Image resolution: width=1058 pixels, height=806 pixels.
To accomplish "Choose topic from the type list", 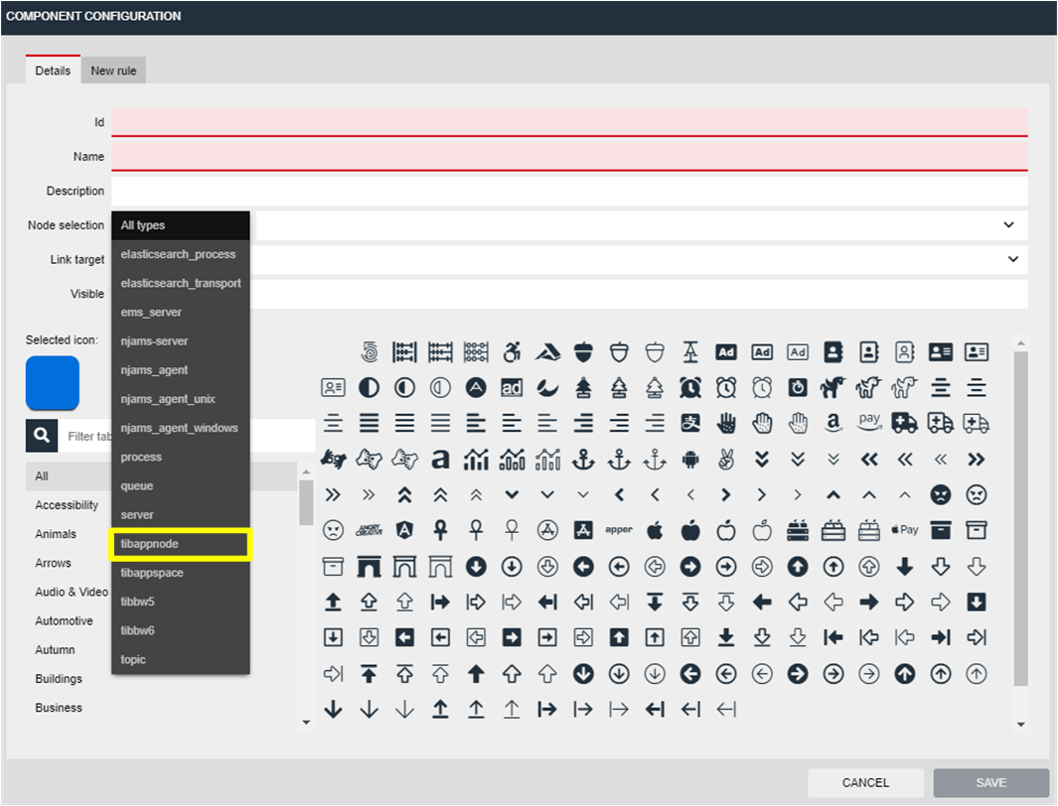I will click(x=180, y=660).
